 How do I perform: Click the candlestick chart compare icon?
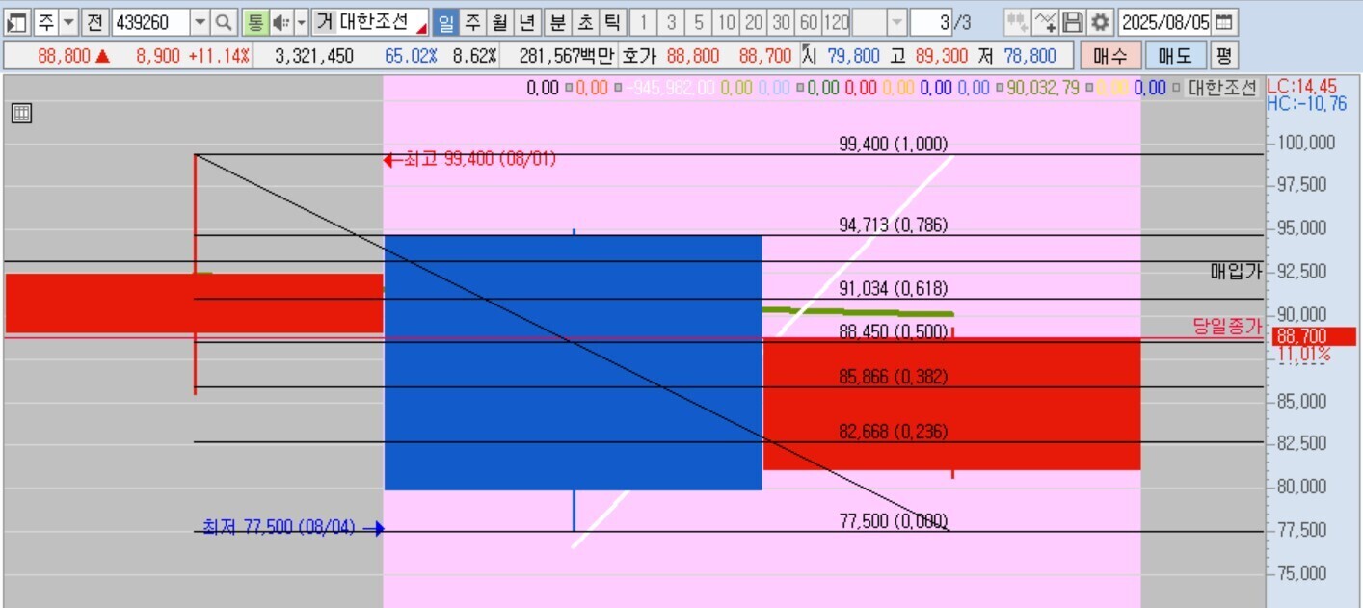coord(1016,22)
